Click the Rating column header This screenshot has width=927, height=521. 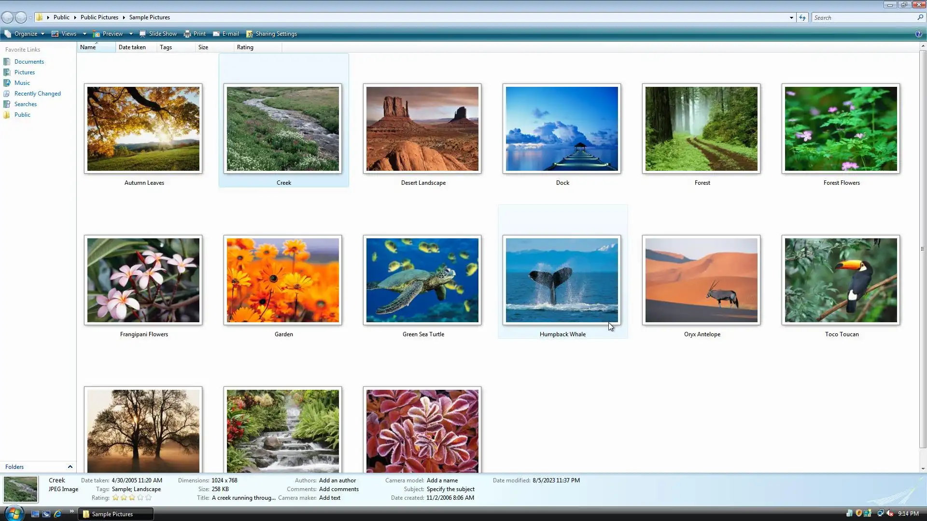(245, 47)
